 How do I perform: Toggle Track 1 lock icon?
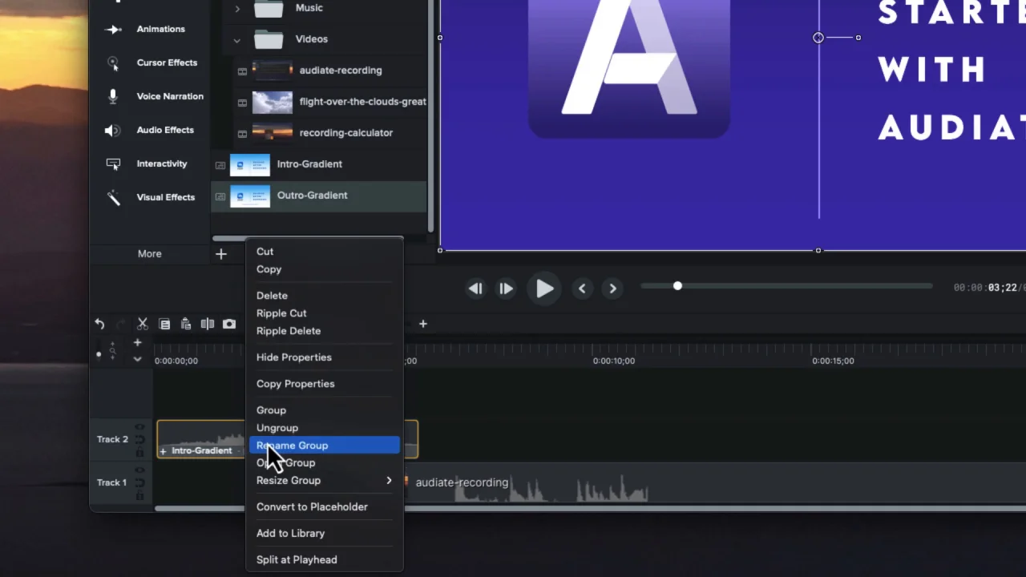tap(139, 496)
